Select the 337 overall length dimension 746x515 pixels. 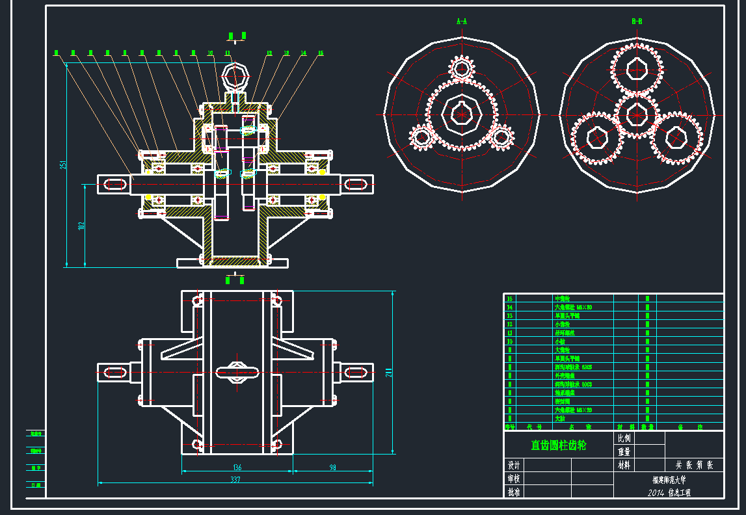click(235, 479)
